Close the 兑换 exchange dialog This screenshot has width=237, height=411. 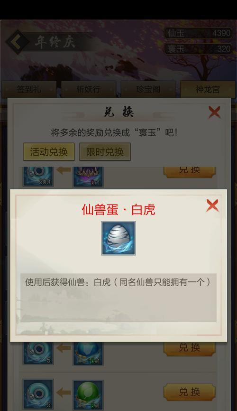click(x=214, y=112)
